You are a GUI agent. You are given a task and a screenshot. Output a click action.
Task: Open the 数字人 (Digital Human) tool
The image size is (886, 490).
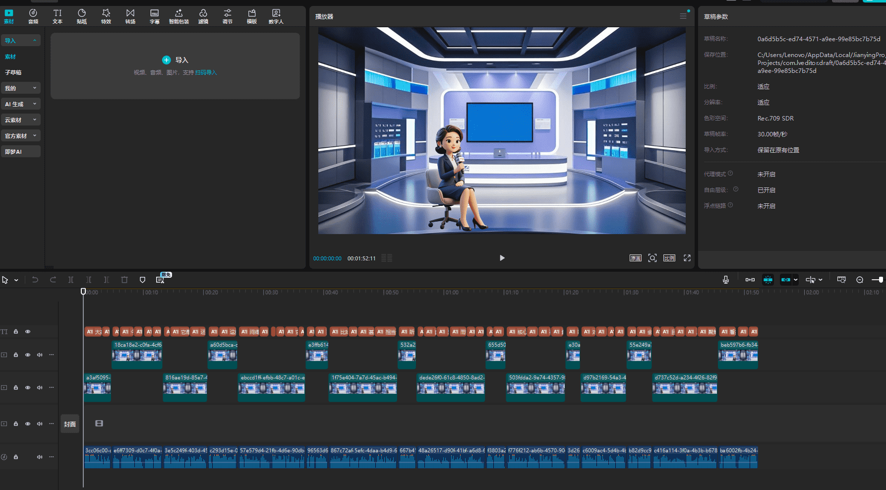(276, 16)
